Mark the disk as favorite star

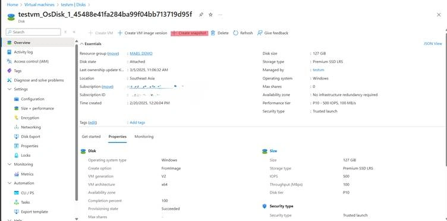pos(210,14)
